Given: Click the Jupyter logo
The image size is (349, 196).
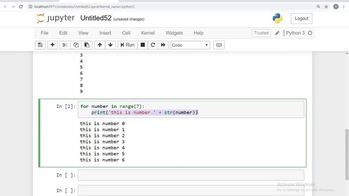Looking at the screenshot, I should (56, 18).
